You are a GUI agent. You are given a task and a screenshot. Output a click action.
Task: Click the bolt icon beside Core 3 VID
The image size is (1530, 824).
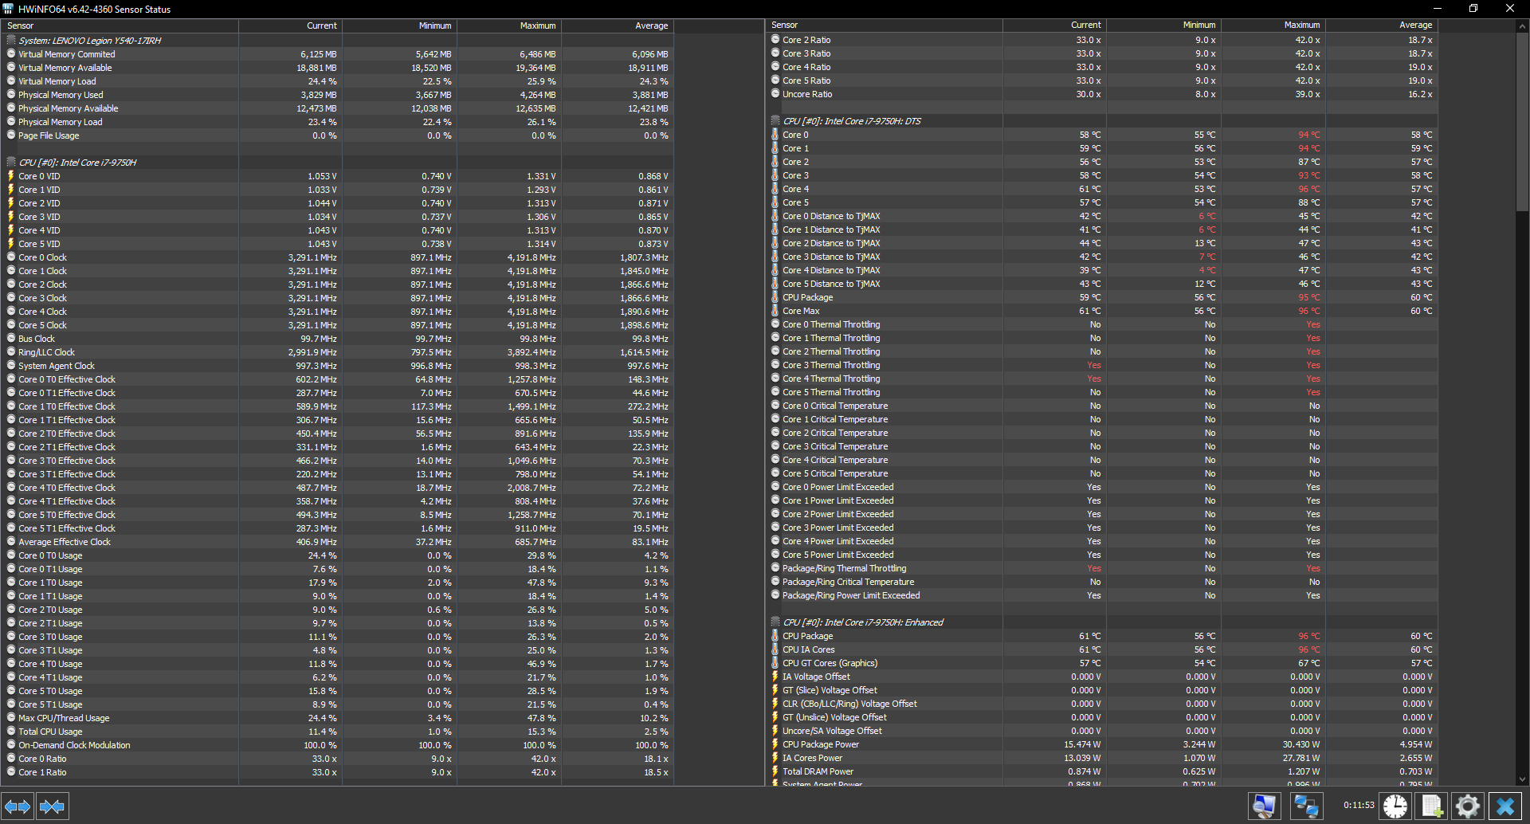click(11, 217)
